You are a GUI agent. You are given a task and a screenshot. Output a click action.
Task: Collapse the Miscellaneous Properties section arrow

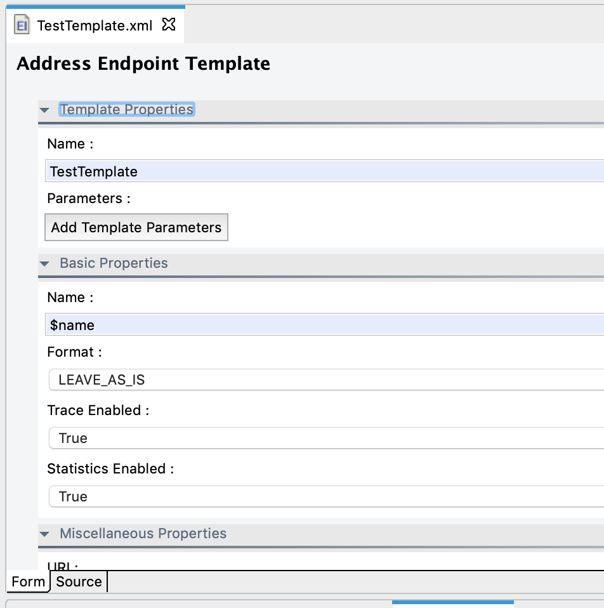coord(44,534)
